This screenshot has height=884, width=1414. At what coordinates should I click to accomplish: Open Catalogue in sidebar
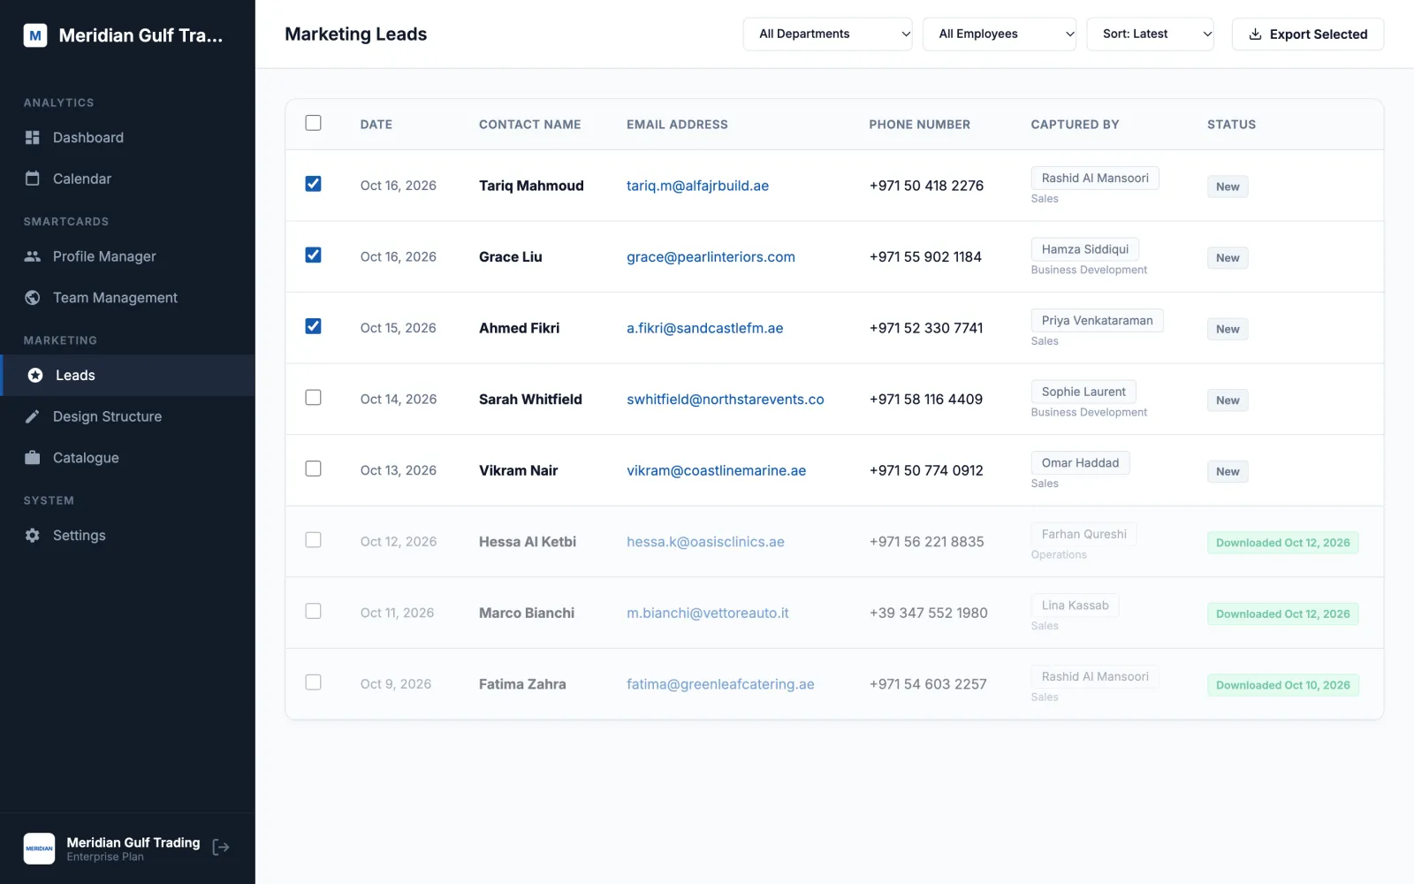click(127, 458)
